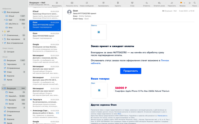Open iCloud Архив folder
Viewport: 199px width, 124px height.
pos(14,80)
